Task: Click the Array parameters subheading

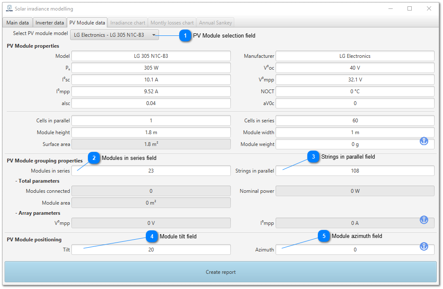Action: coord(38,213)
